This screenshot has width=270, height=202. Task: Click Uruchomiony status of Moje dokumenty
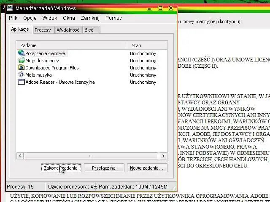(x=143, y=61)
